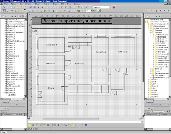Expand the AMP folder in right tree
This screenshot has width=171, height=134.
point(148,84)
